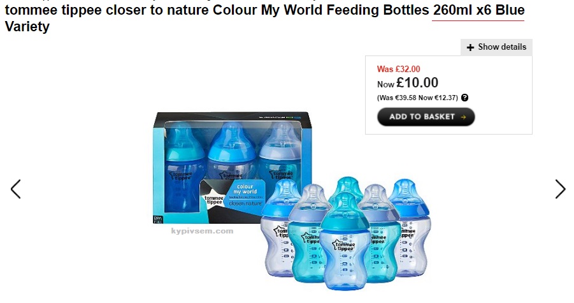
Task: Click the colour my world label on box
Action: 245,189
